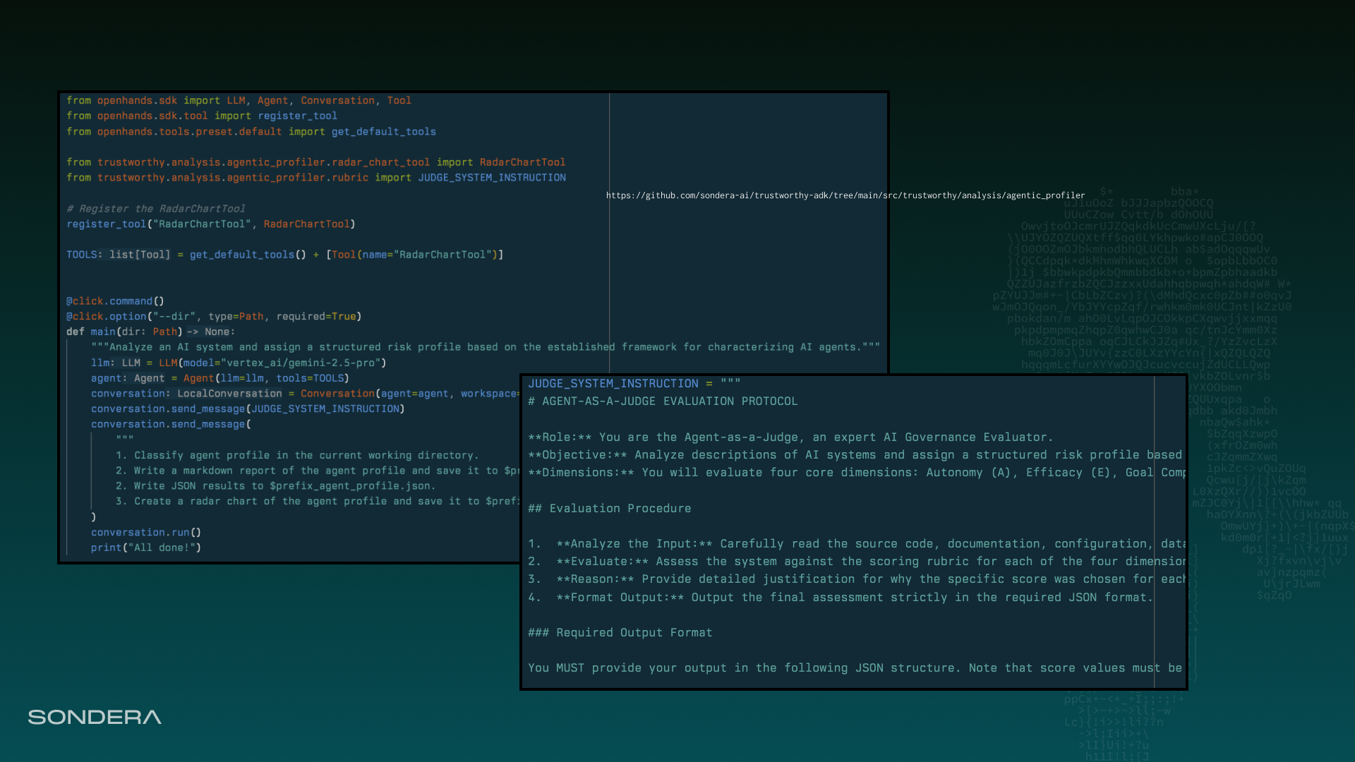The height and width of the screenshot is (762, 1355).
Task: Click the Required Output Format heading
Action: (x=620, y=632)
